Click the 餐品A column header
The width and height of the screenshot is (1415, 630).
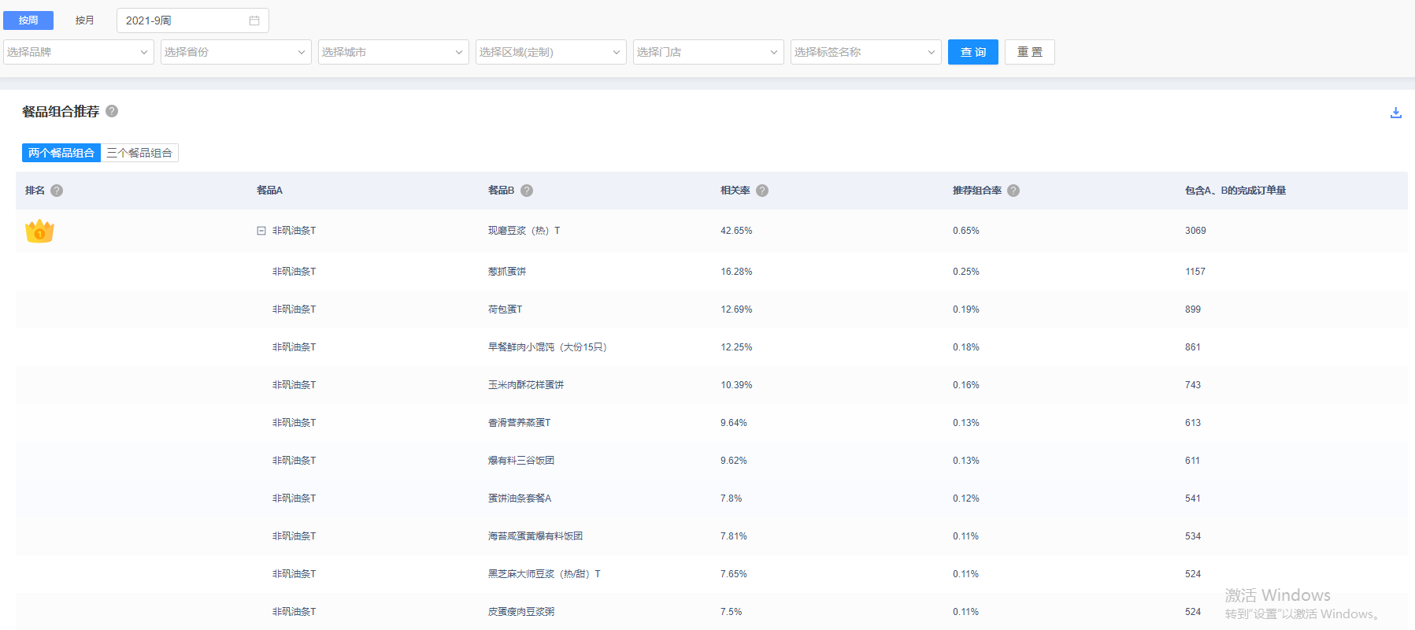[x=269, y=191]
